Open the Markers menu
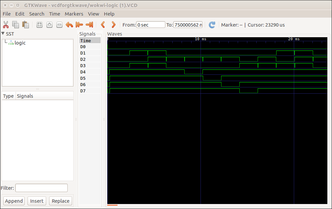The width and height of the screenshot is (332, 209). (x=74, y=14)
